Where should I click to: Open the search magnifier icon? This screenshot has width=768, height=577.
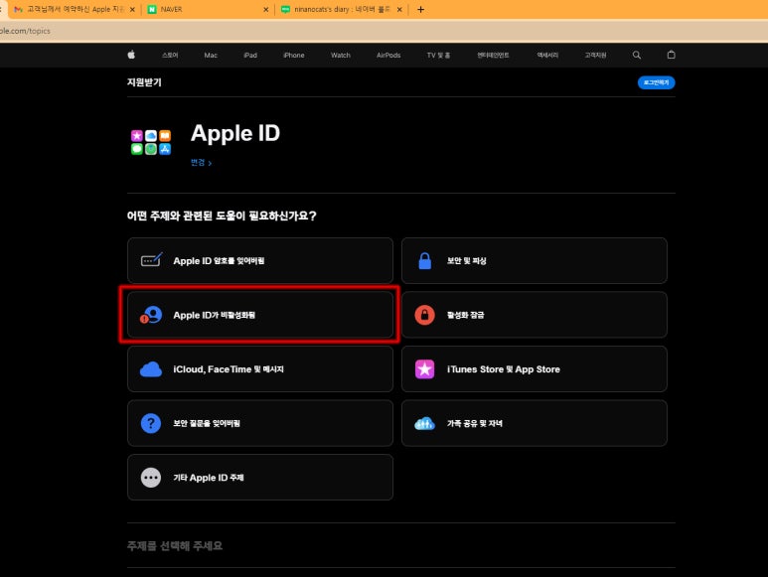click(x=636, y=55)
